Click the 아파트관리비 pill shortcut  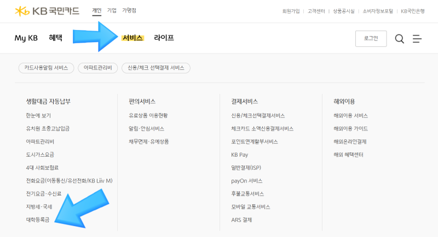click(x=98, y=68)
